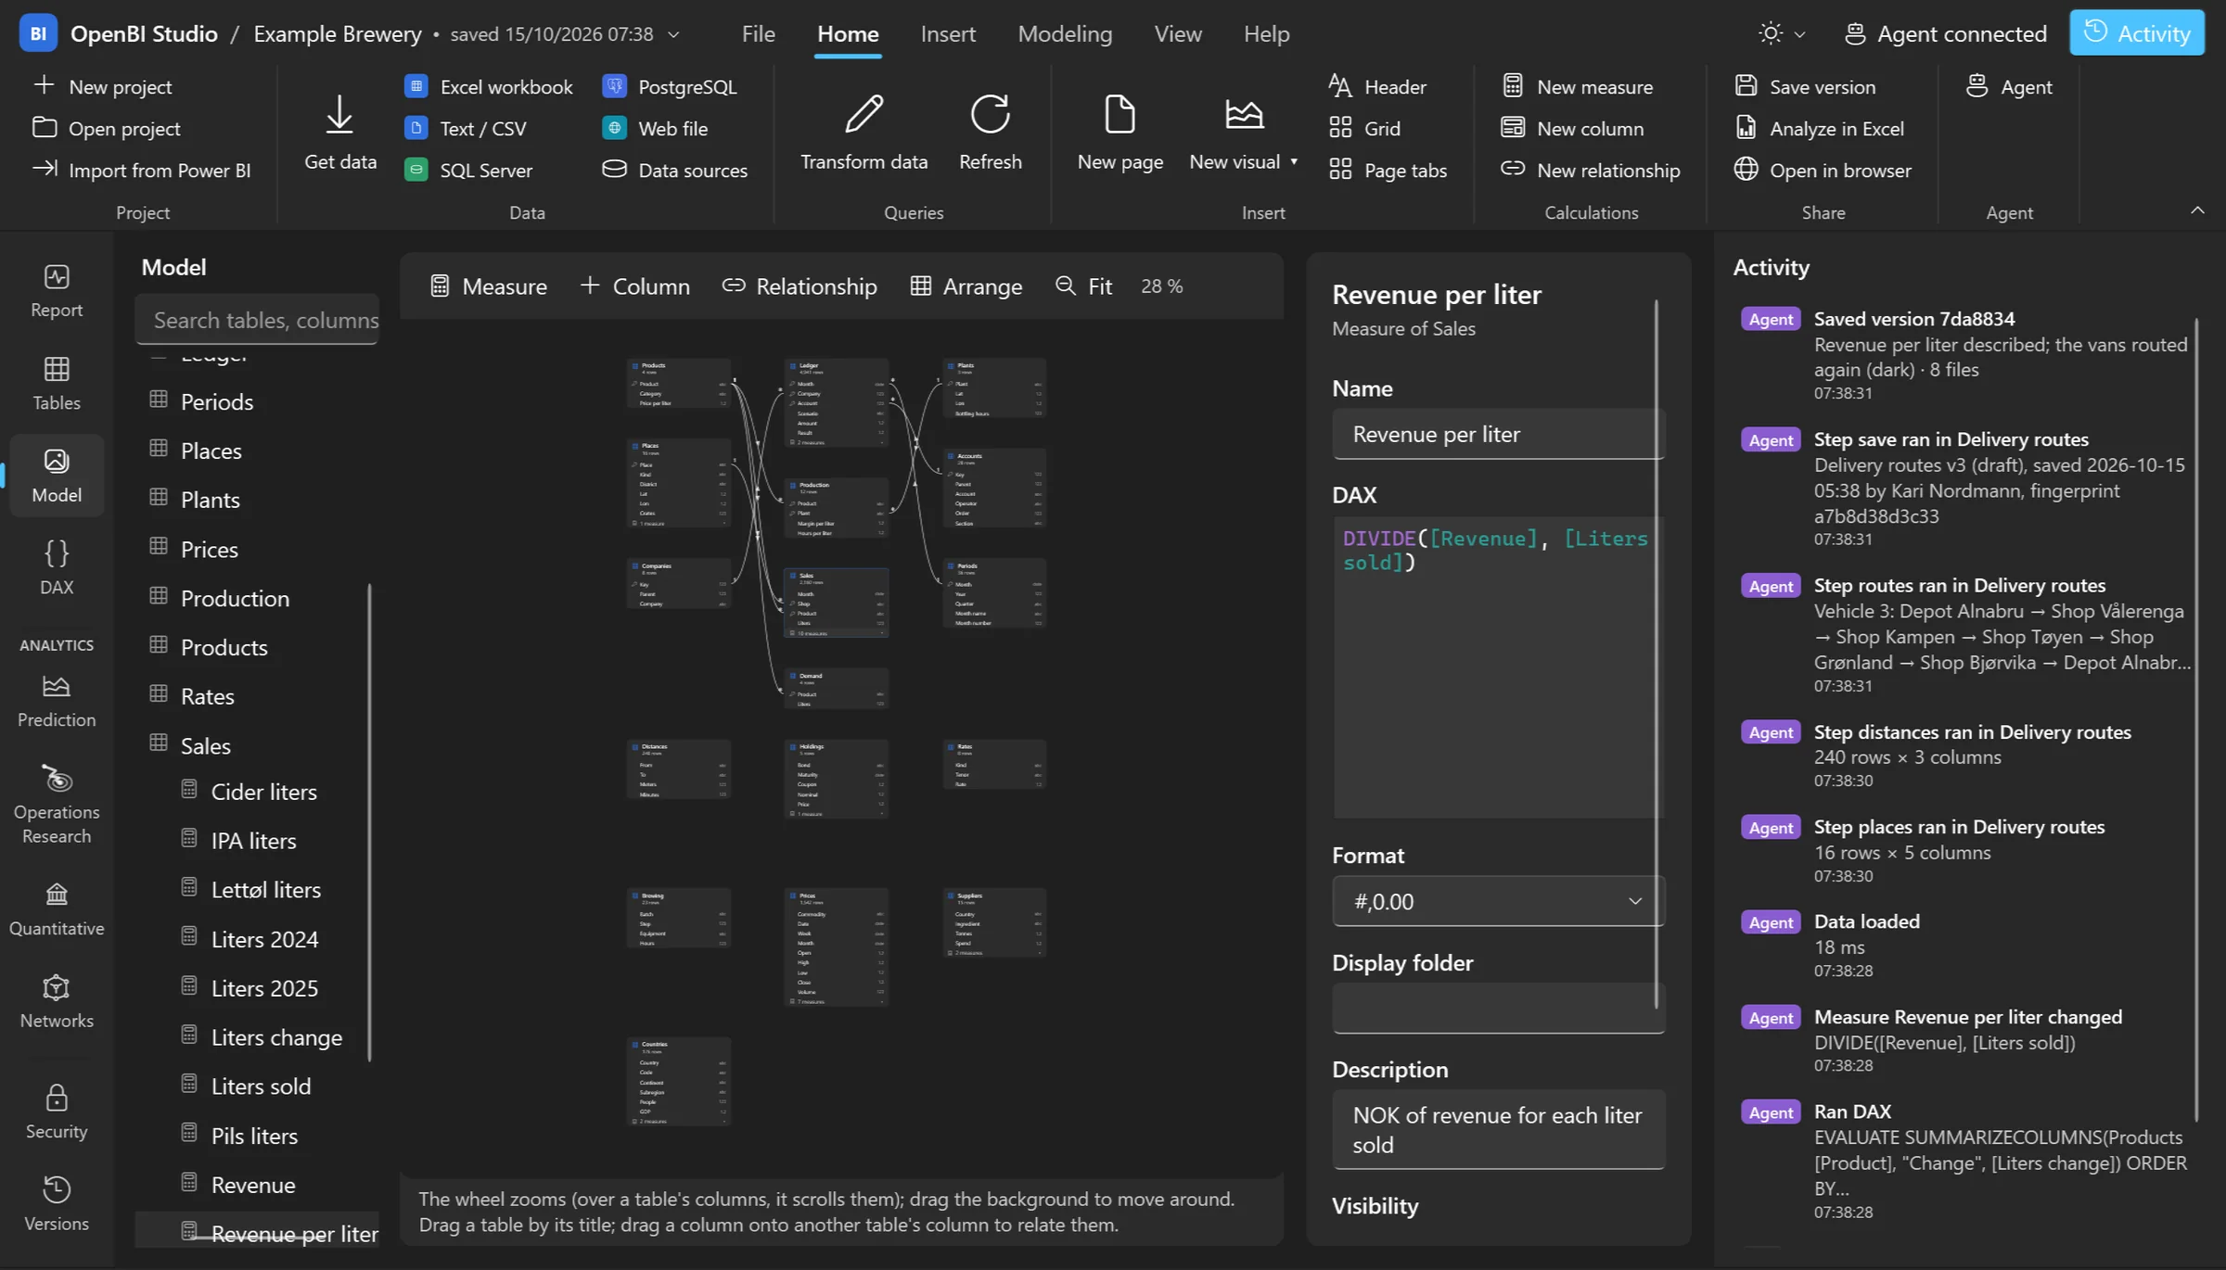Open the Tables view in sidebar
The image size is (2226, 1270).
tap(57, 384)
